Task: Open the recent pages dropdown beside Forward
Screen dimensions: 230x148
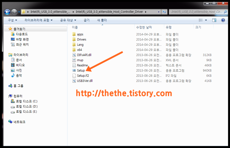Action: point(19,12)
